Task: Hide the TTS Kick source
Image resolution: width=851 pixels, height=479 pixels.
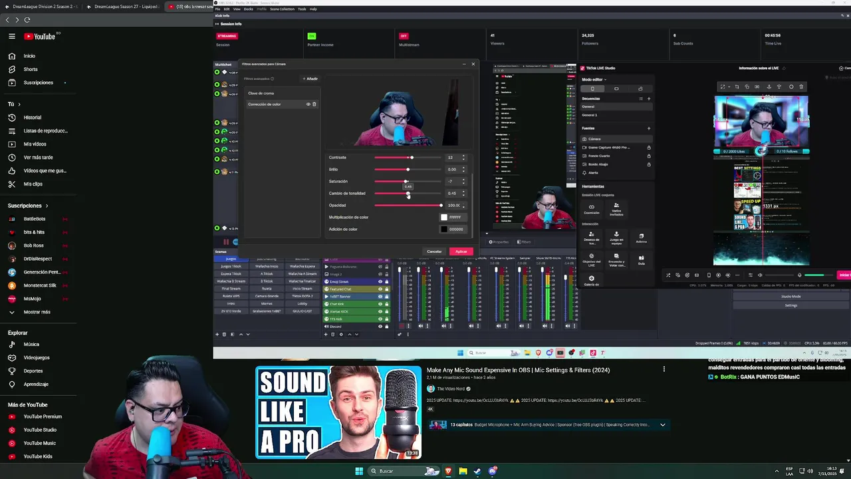Action: pos(380,319)
